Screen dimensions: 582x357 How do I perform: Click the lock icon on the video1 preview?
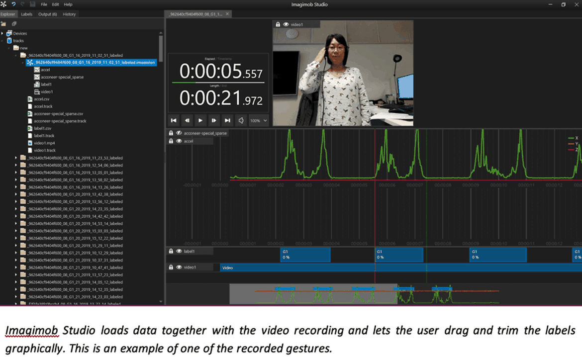coord(278,24)
